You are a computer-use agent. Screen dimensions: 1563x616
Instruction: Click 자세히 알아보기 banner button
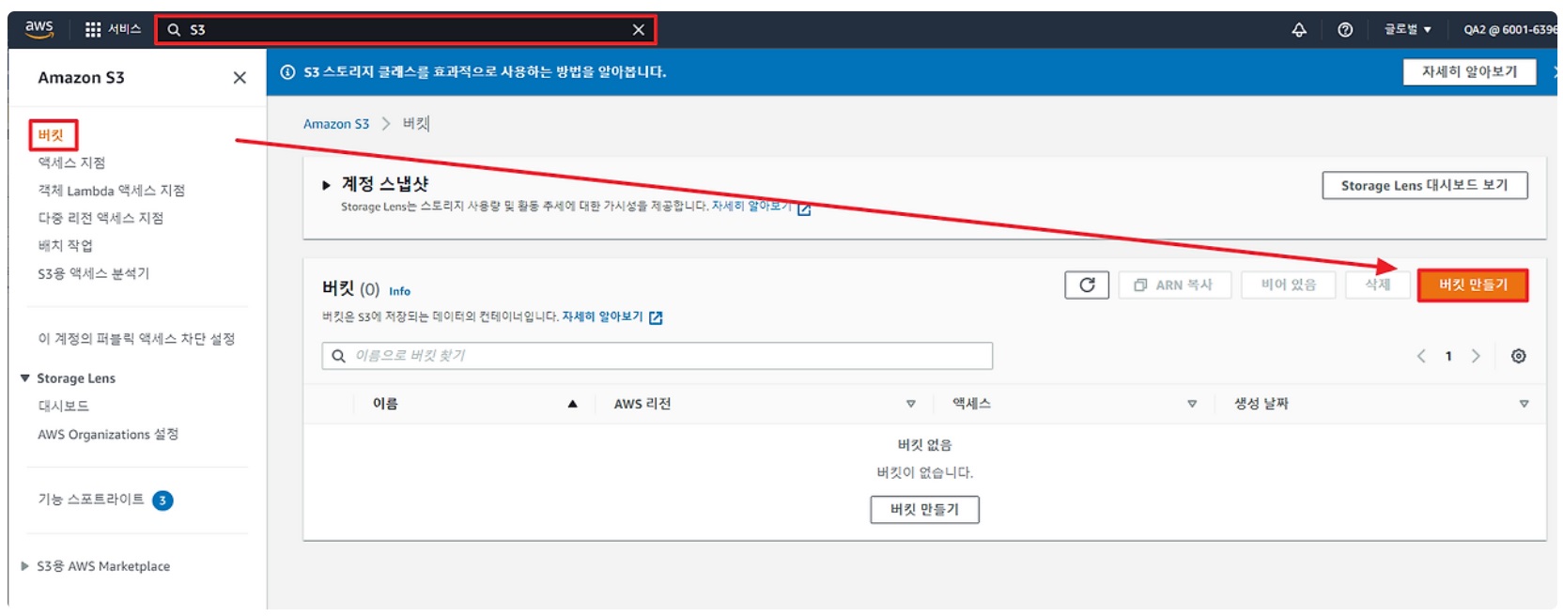click(1469, 72)
